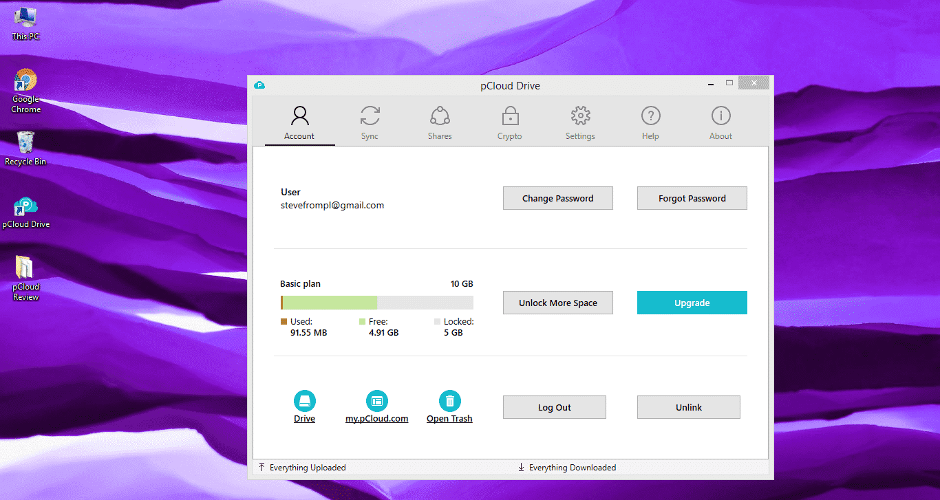Click the brown Used legend square
The image size is (940, 500).
284,321
